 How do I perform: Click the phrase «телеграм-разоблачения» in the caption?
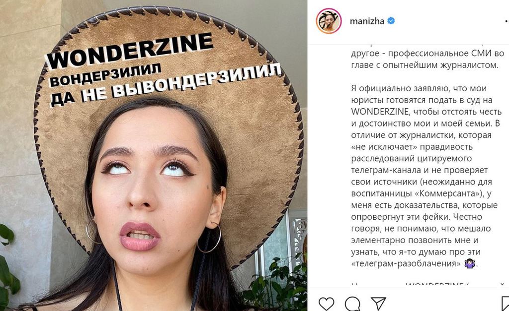pos(406,264)
